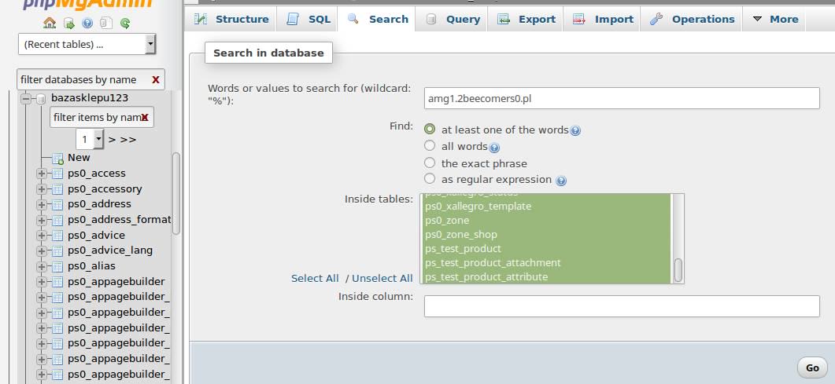
Task: Switch to the Export tab
Action: [526, 19]
